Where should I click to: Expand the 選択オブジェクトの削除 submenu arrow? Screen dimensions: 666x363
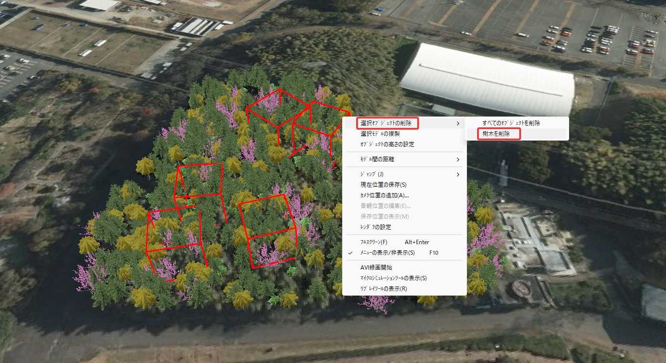(458, 124)
